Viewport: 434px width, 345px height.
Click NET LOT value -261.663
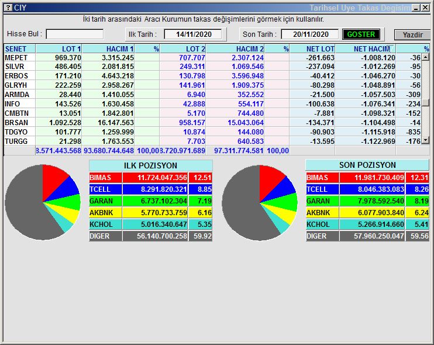coord(320,58)
